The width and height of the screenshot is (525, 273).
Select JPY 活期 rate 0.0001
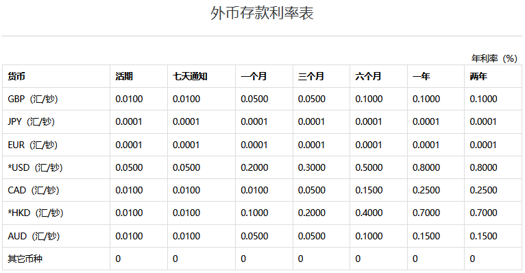click(129, 121)
